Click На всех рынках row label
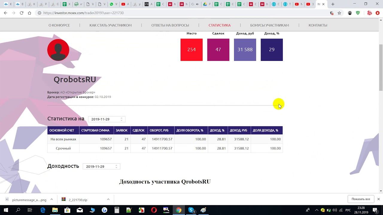The height and width of the screenshot is (215, 383). click(x=63, y=139)
